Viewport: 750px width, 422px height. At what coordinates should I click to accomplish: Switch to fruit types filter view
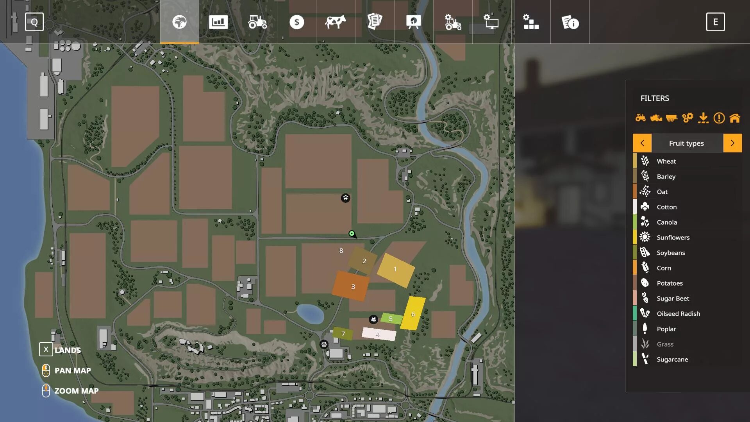[x=686, y=143]
